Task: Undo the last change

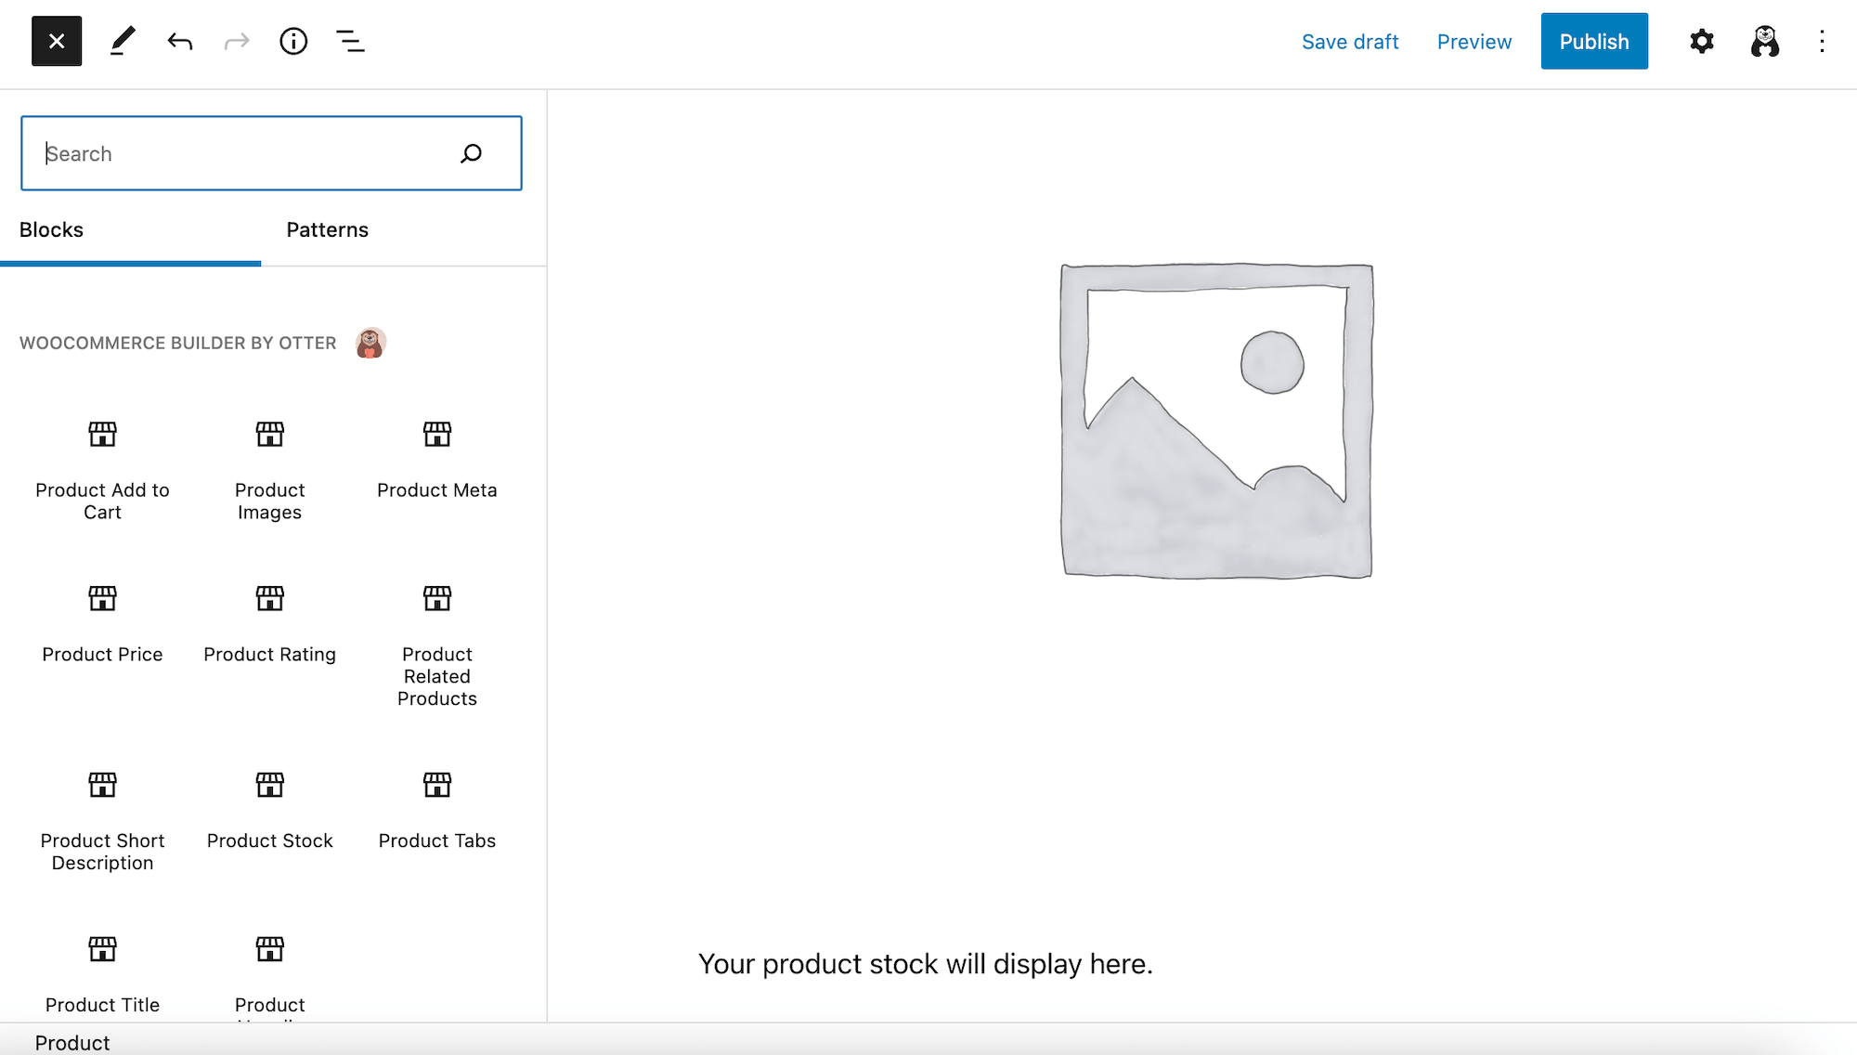Action: (x=179, y=41)
